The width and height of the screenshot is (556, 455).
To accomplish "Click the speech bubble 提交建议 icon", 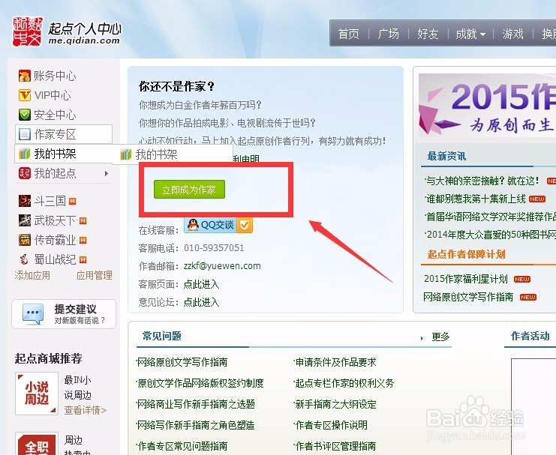I will [x=33, y=313].
